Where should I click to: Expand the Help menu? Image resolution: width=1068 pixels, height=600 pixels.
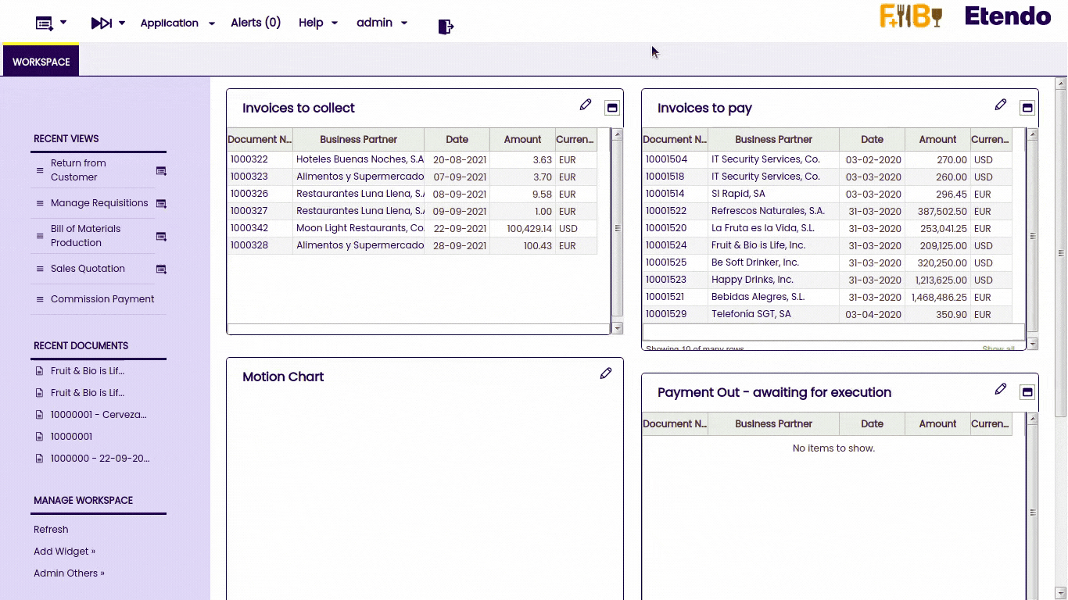317,23
